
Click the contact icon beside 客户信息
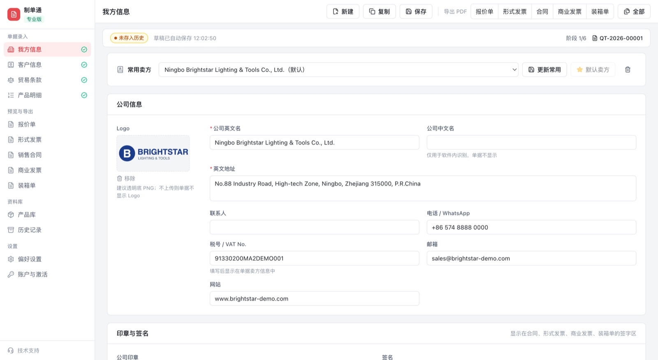click(x=11, y=65)
